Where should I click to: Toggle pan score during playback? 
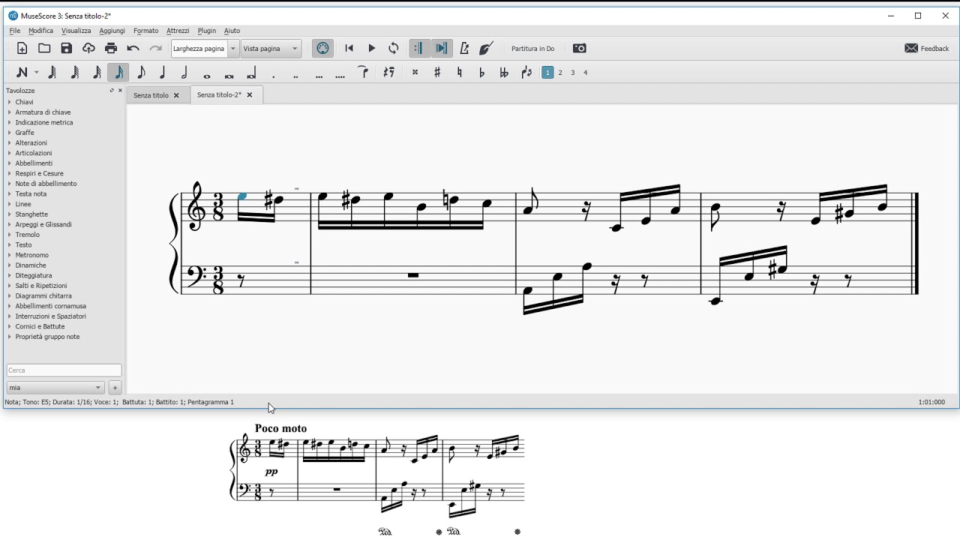(x=442, y=48)
